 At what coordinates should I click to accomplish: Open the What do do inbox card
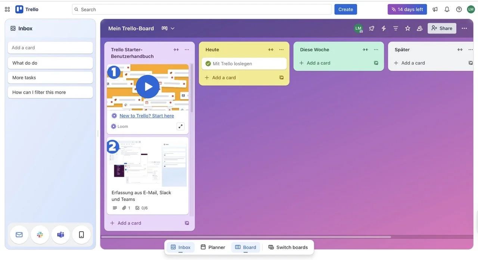[x=50, y=63]
